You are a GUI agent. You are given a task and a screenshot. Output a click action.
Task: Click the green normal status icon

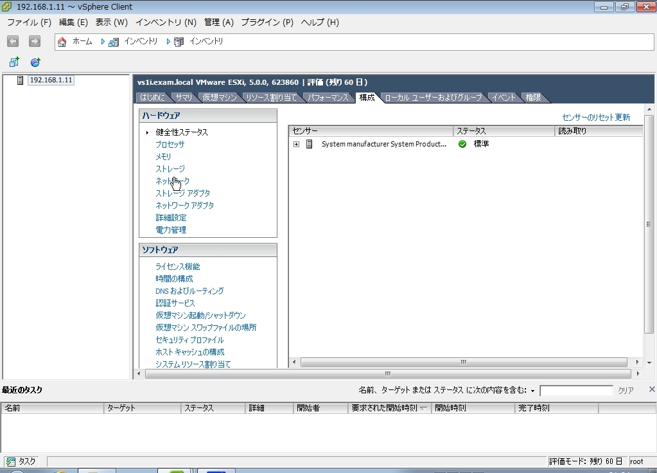click(x=462, y=144)
